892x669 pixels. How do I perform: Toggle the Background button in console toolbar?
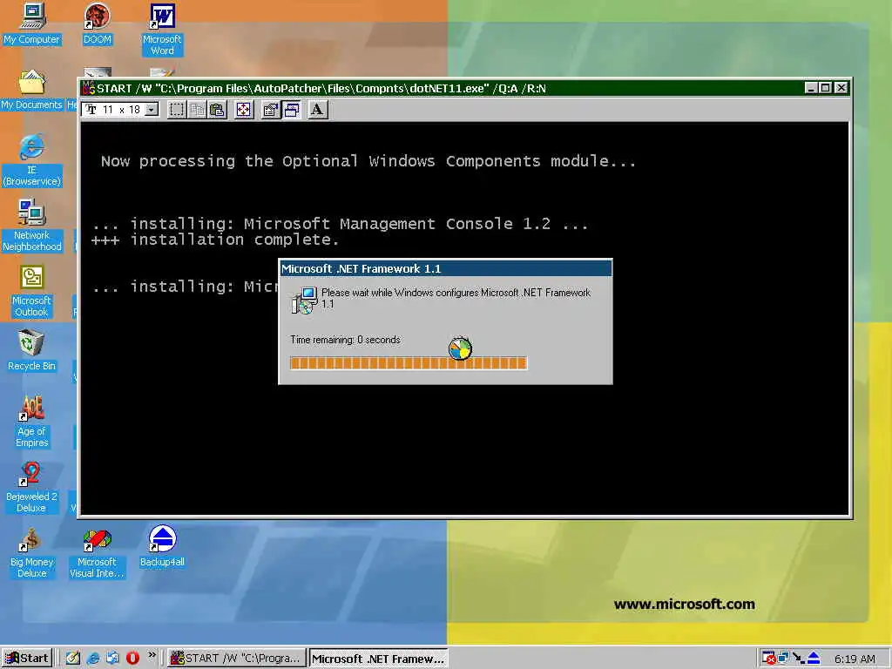click(x=291, y=110)
